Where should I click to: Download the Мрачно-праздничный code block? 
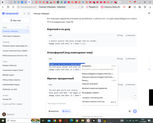130,85
